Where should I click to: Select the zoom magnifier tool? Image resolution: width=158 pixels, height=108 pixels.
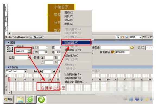tap(127, 37)
